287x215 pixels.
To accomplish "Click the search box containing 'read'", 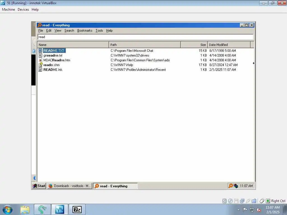I will pyautogui.click(x=145, y=37).
